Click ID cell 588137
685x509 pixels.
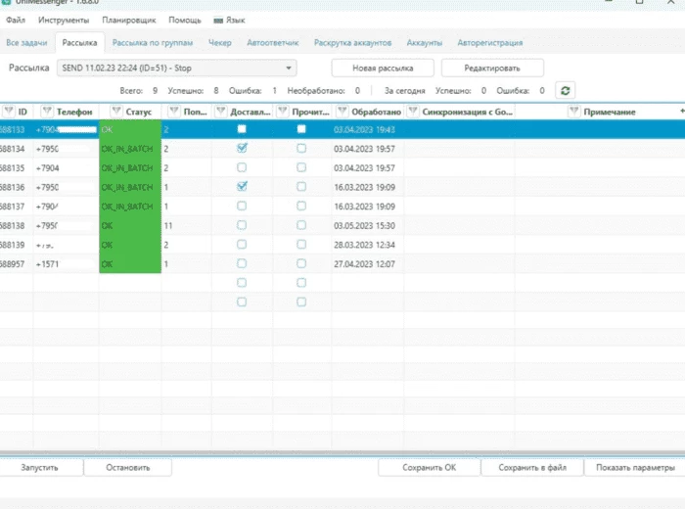click(x=17, y=207)
